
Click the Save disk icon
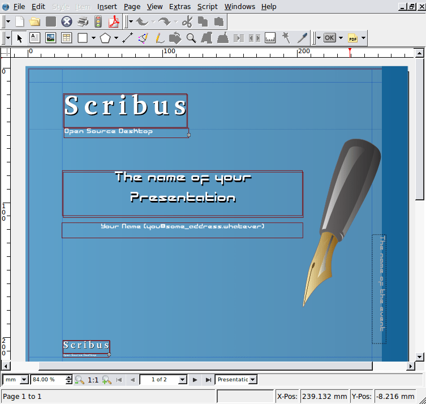[51, 22]
